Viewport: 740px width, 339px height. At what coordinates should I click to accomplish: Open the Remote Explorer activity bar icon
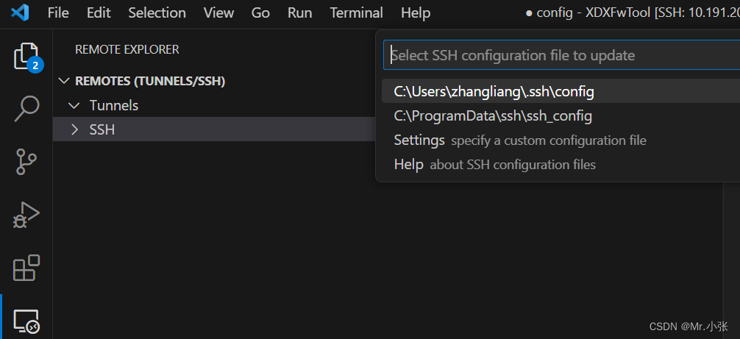click(26, 322)
